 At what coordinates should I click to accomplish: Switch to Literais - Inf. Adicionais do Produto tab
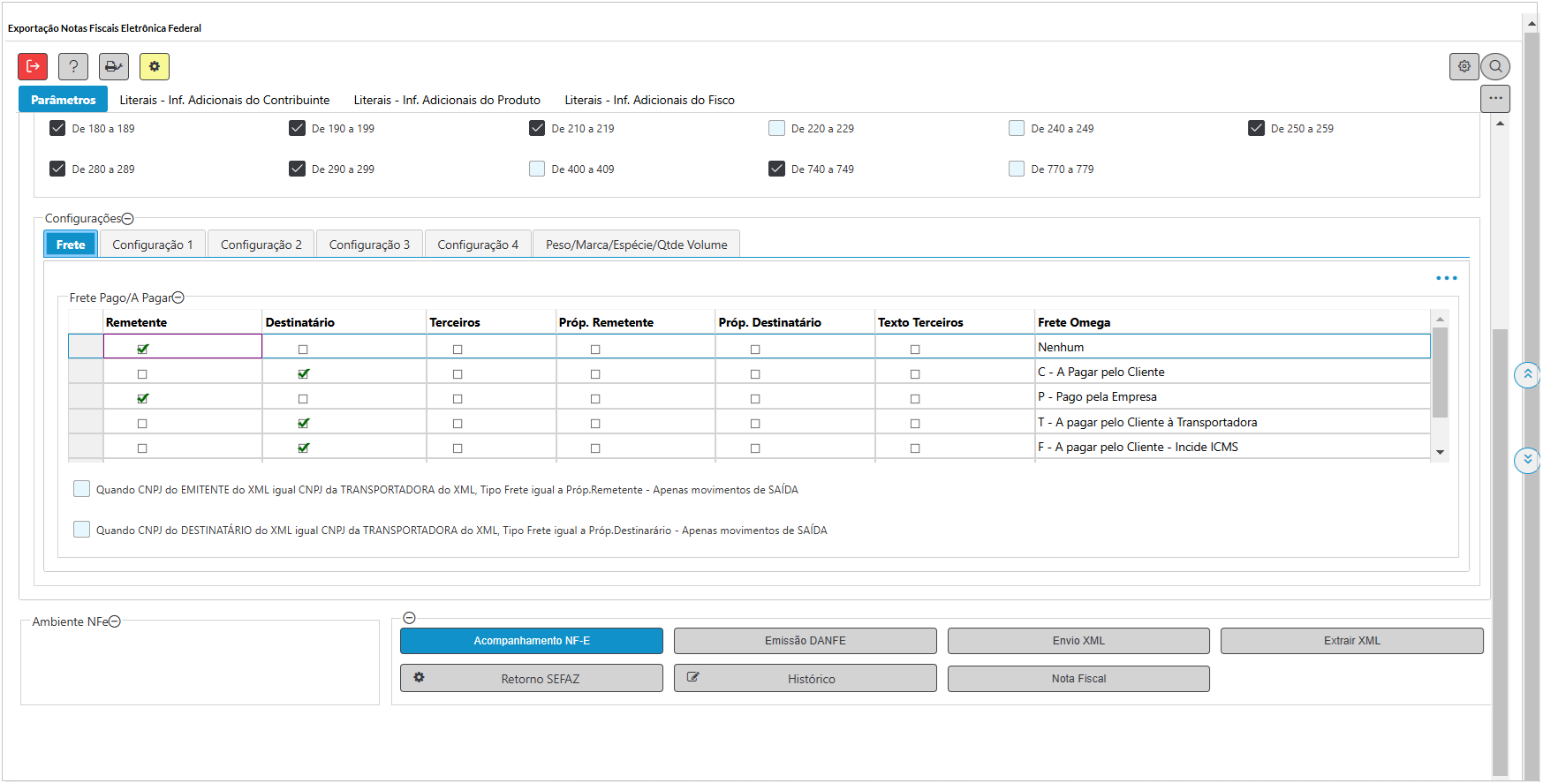coord(447,100)
